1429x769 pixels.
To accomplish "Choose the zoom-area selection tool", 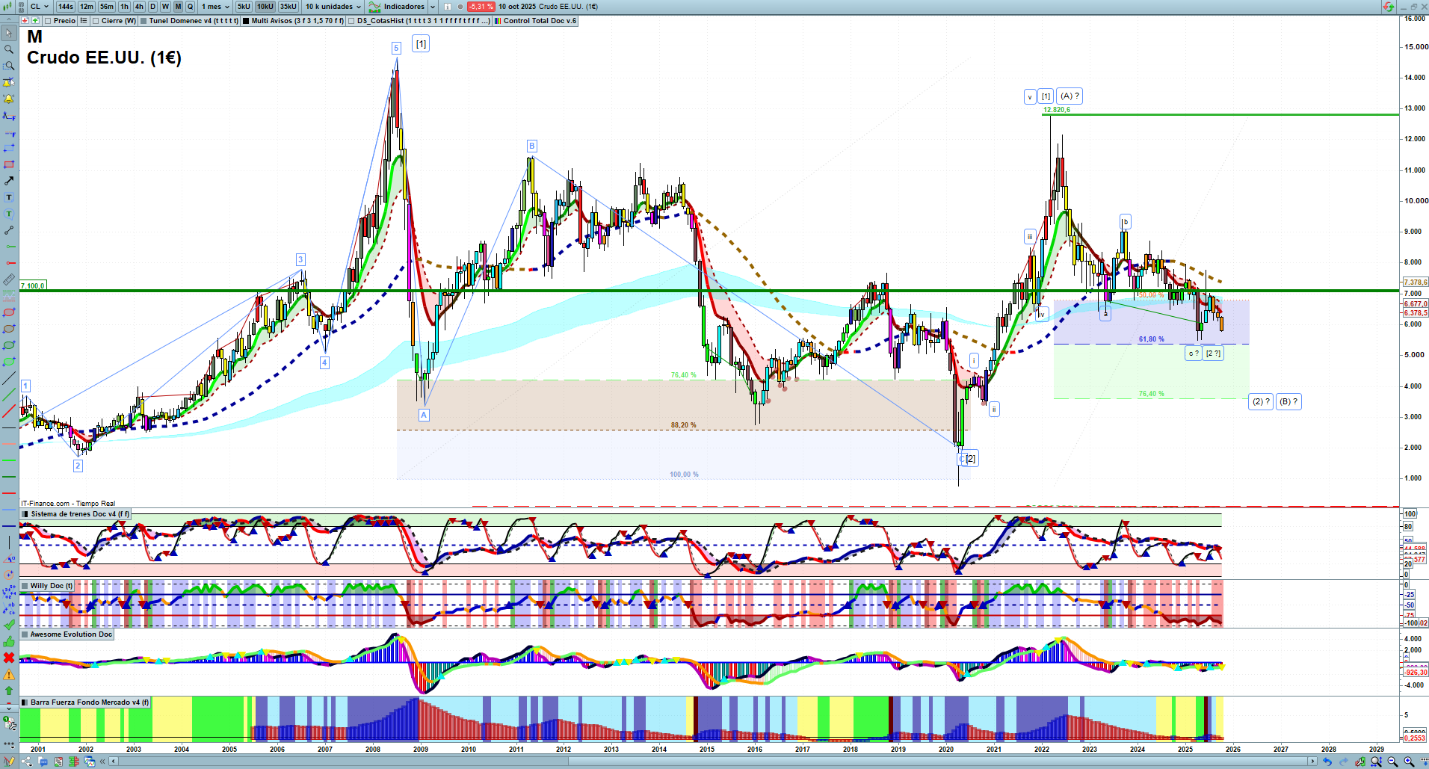I will (9, 66).
